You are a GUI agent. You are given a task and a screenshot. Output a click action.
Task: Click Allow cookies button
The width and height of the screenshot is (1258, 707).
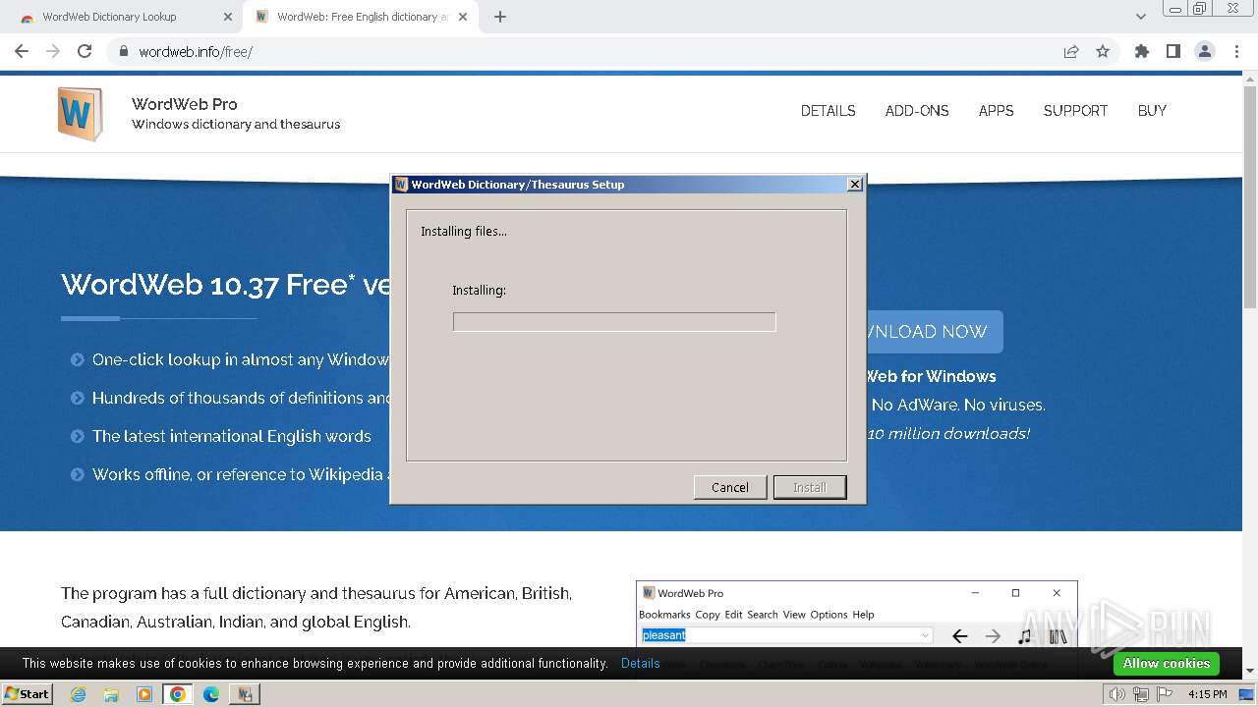tap(1167, 663)
